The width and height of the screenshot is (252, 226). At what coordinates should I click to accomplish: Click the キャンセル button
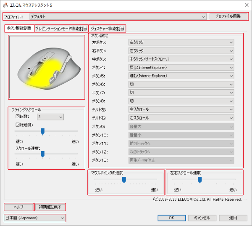pyautogui.click(x=202, y=218)
